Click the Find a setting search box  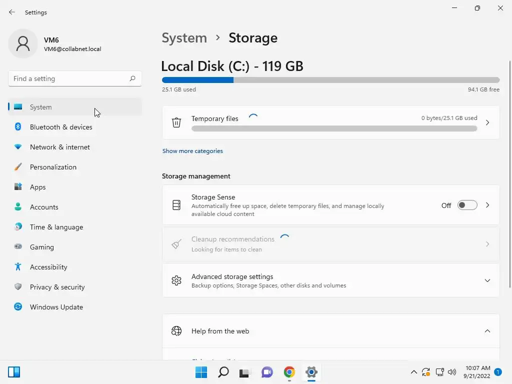click(70, 78)
